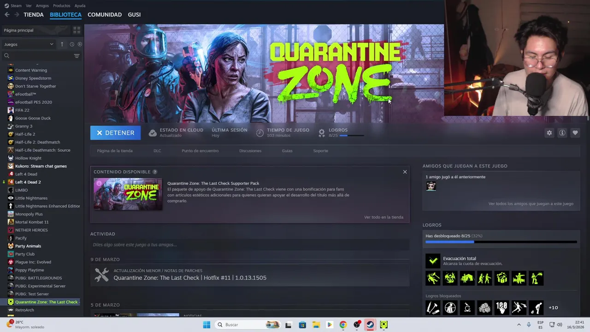Image resolution: width=590 pixels, height=332 pixels.
Task: Open the Evacuación total achievement
Action: point(433,261)
